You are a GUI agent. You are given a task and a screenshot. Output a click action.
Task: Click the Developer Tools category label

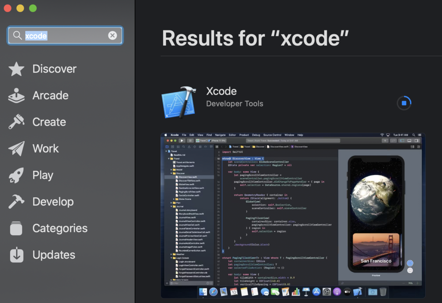(235, 104)
